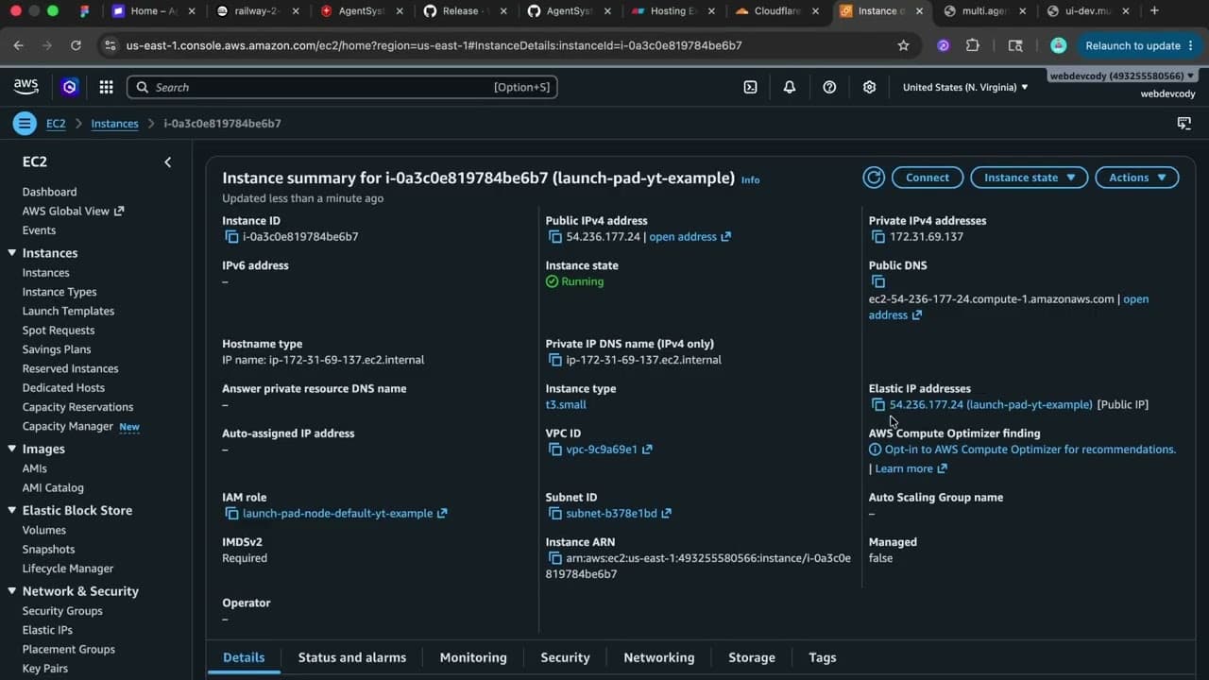Switch to the Storage tab

point(752,657)
